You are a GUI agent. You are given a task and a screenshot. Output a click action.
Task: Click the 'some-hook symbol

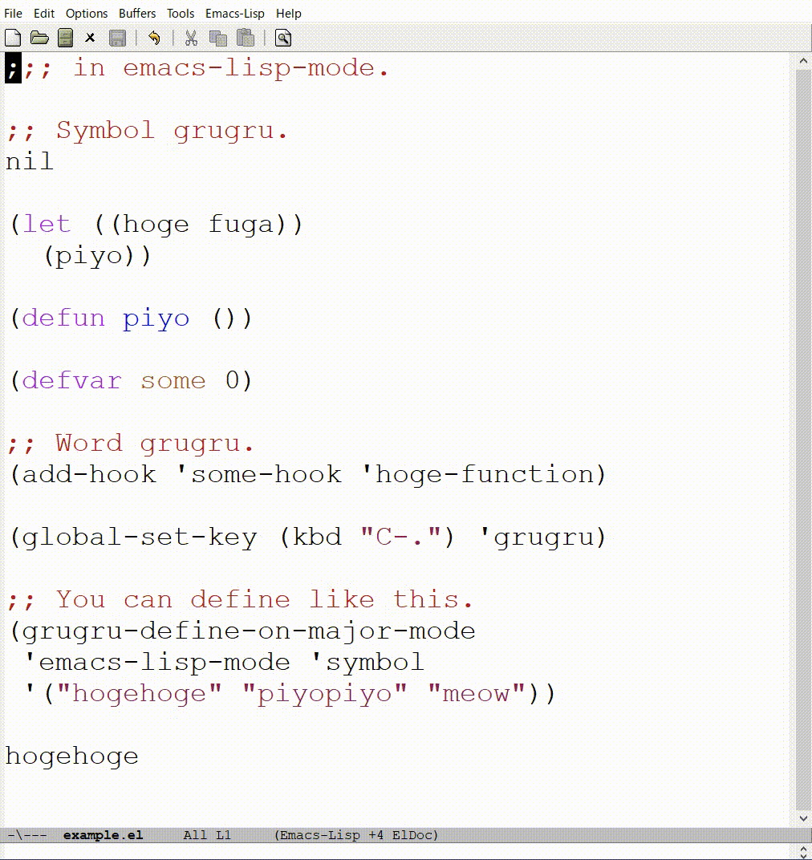click(259, 474)
